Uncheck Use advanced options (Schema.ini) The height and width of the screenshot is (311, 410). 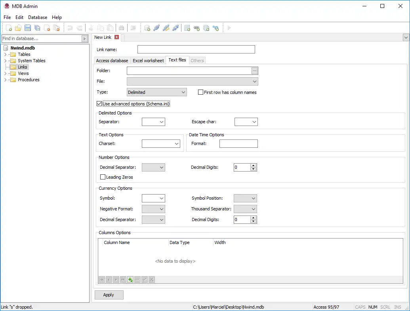coord(99,104)
